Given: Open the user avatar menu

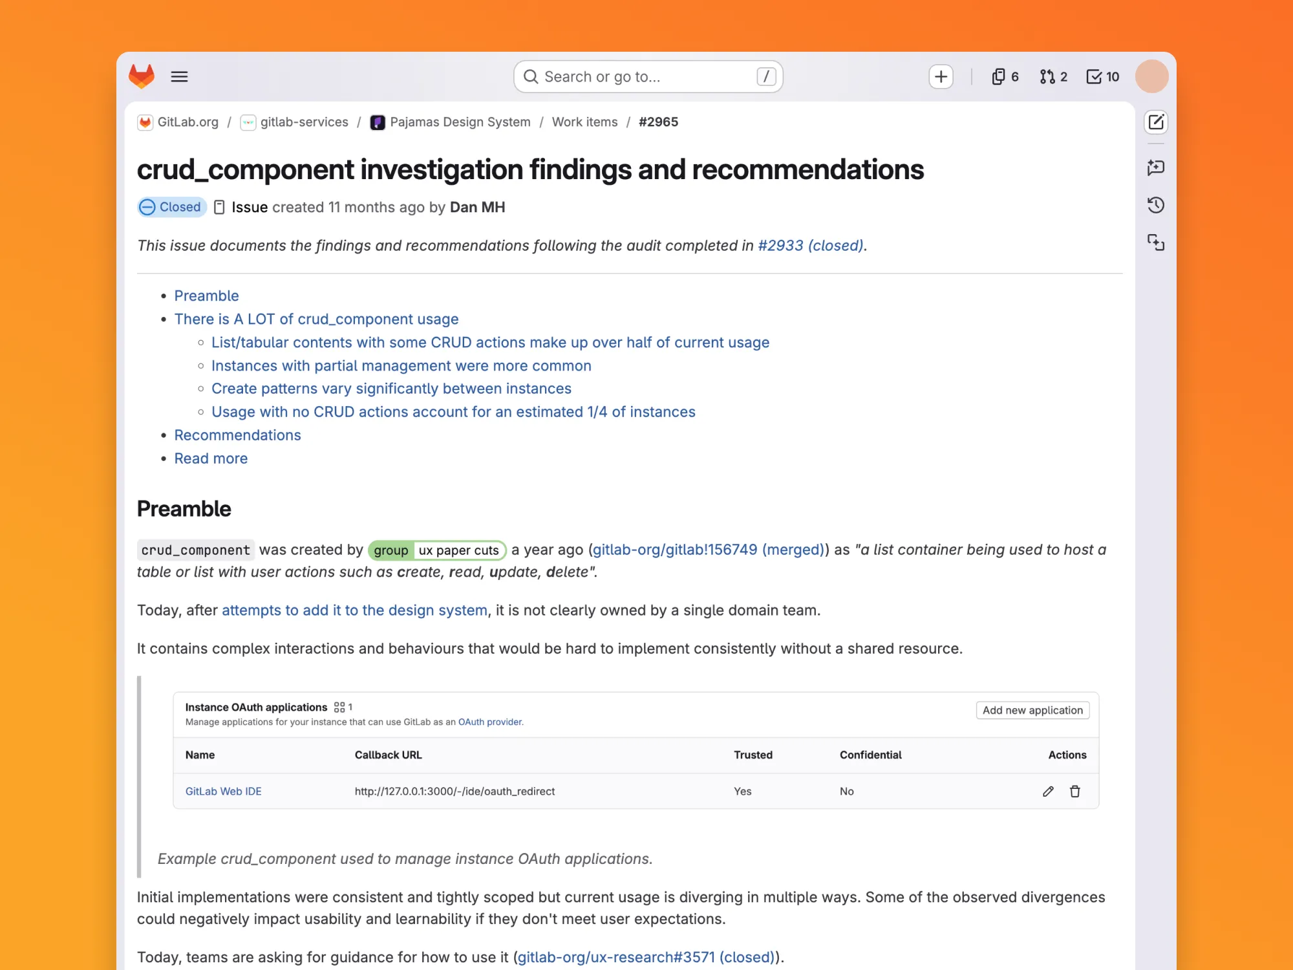Looking at the screenshot, I should point(1151,76).
